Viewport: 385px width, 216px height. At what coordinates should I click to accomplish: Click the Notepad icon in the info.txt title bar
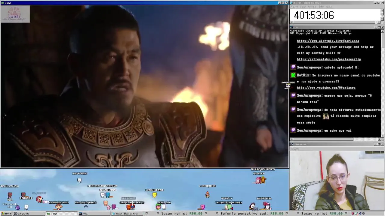click(x=291, y=3)
